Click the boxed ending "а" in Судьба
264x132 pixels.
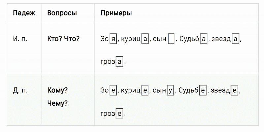pos(204,39)
